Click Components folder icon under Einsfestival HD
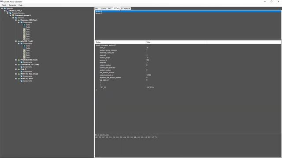The height and width of the screenshot is (158, 282). pos(22,67)
